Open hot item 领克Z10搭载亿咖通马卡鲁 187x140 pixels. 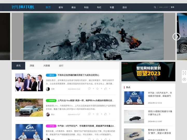160,113
